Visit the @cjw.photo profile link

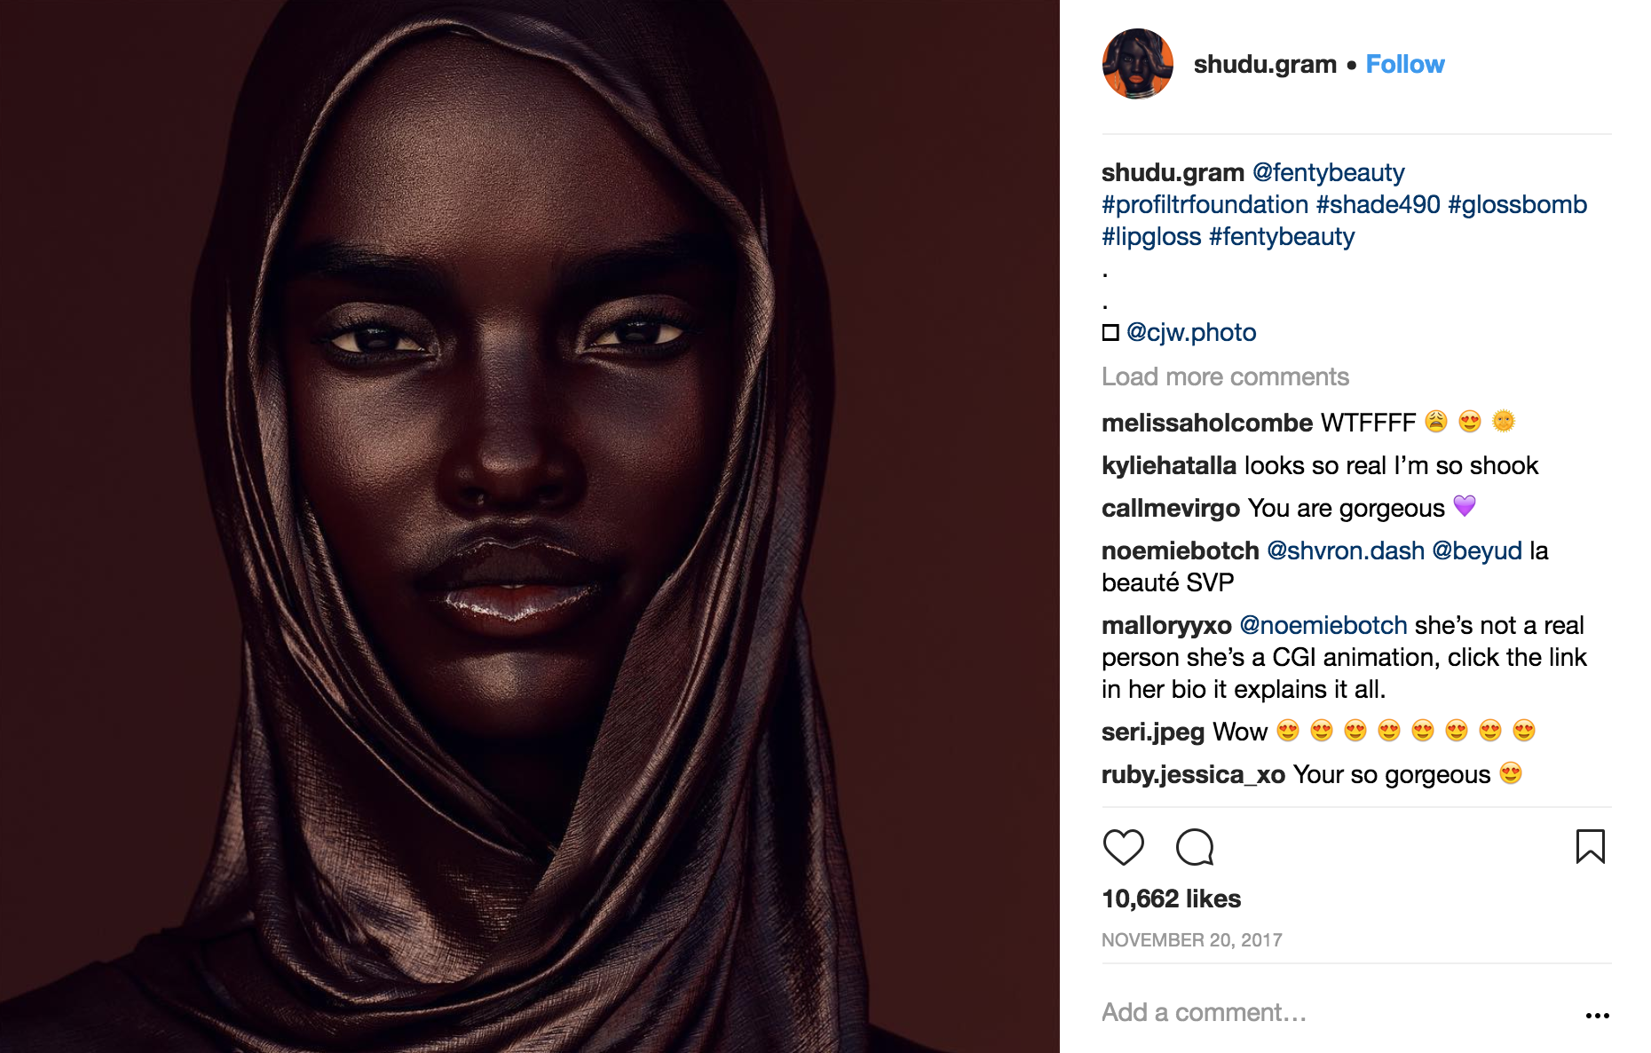(x=1191, y=332)
